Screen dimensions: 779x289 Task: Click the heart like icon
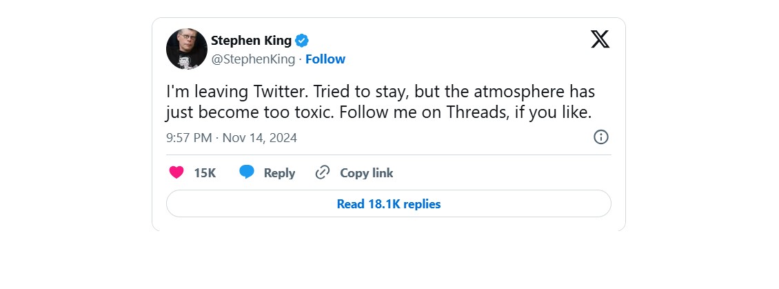point(176,172)
